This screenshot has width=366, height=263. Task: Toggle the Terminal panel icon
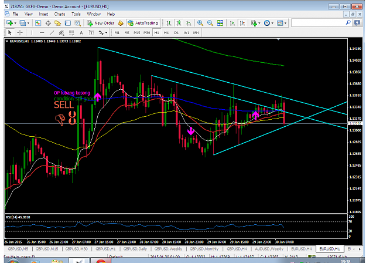tap(68, 23)
